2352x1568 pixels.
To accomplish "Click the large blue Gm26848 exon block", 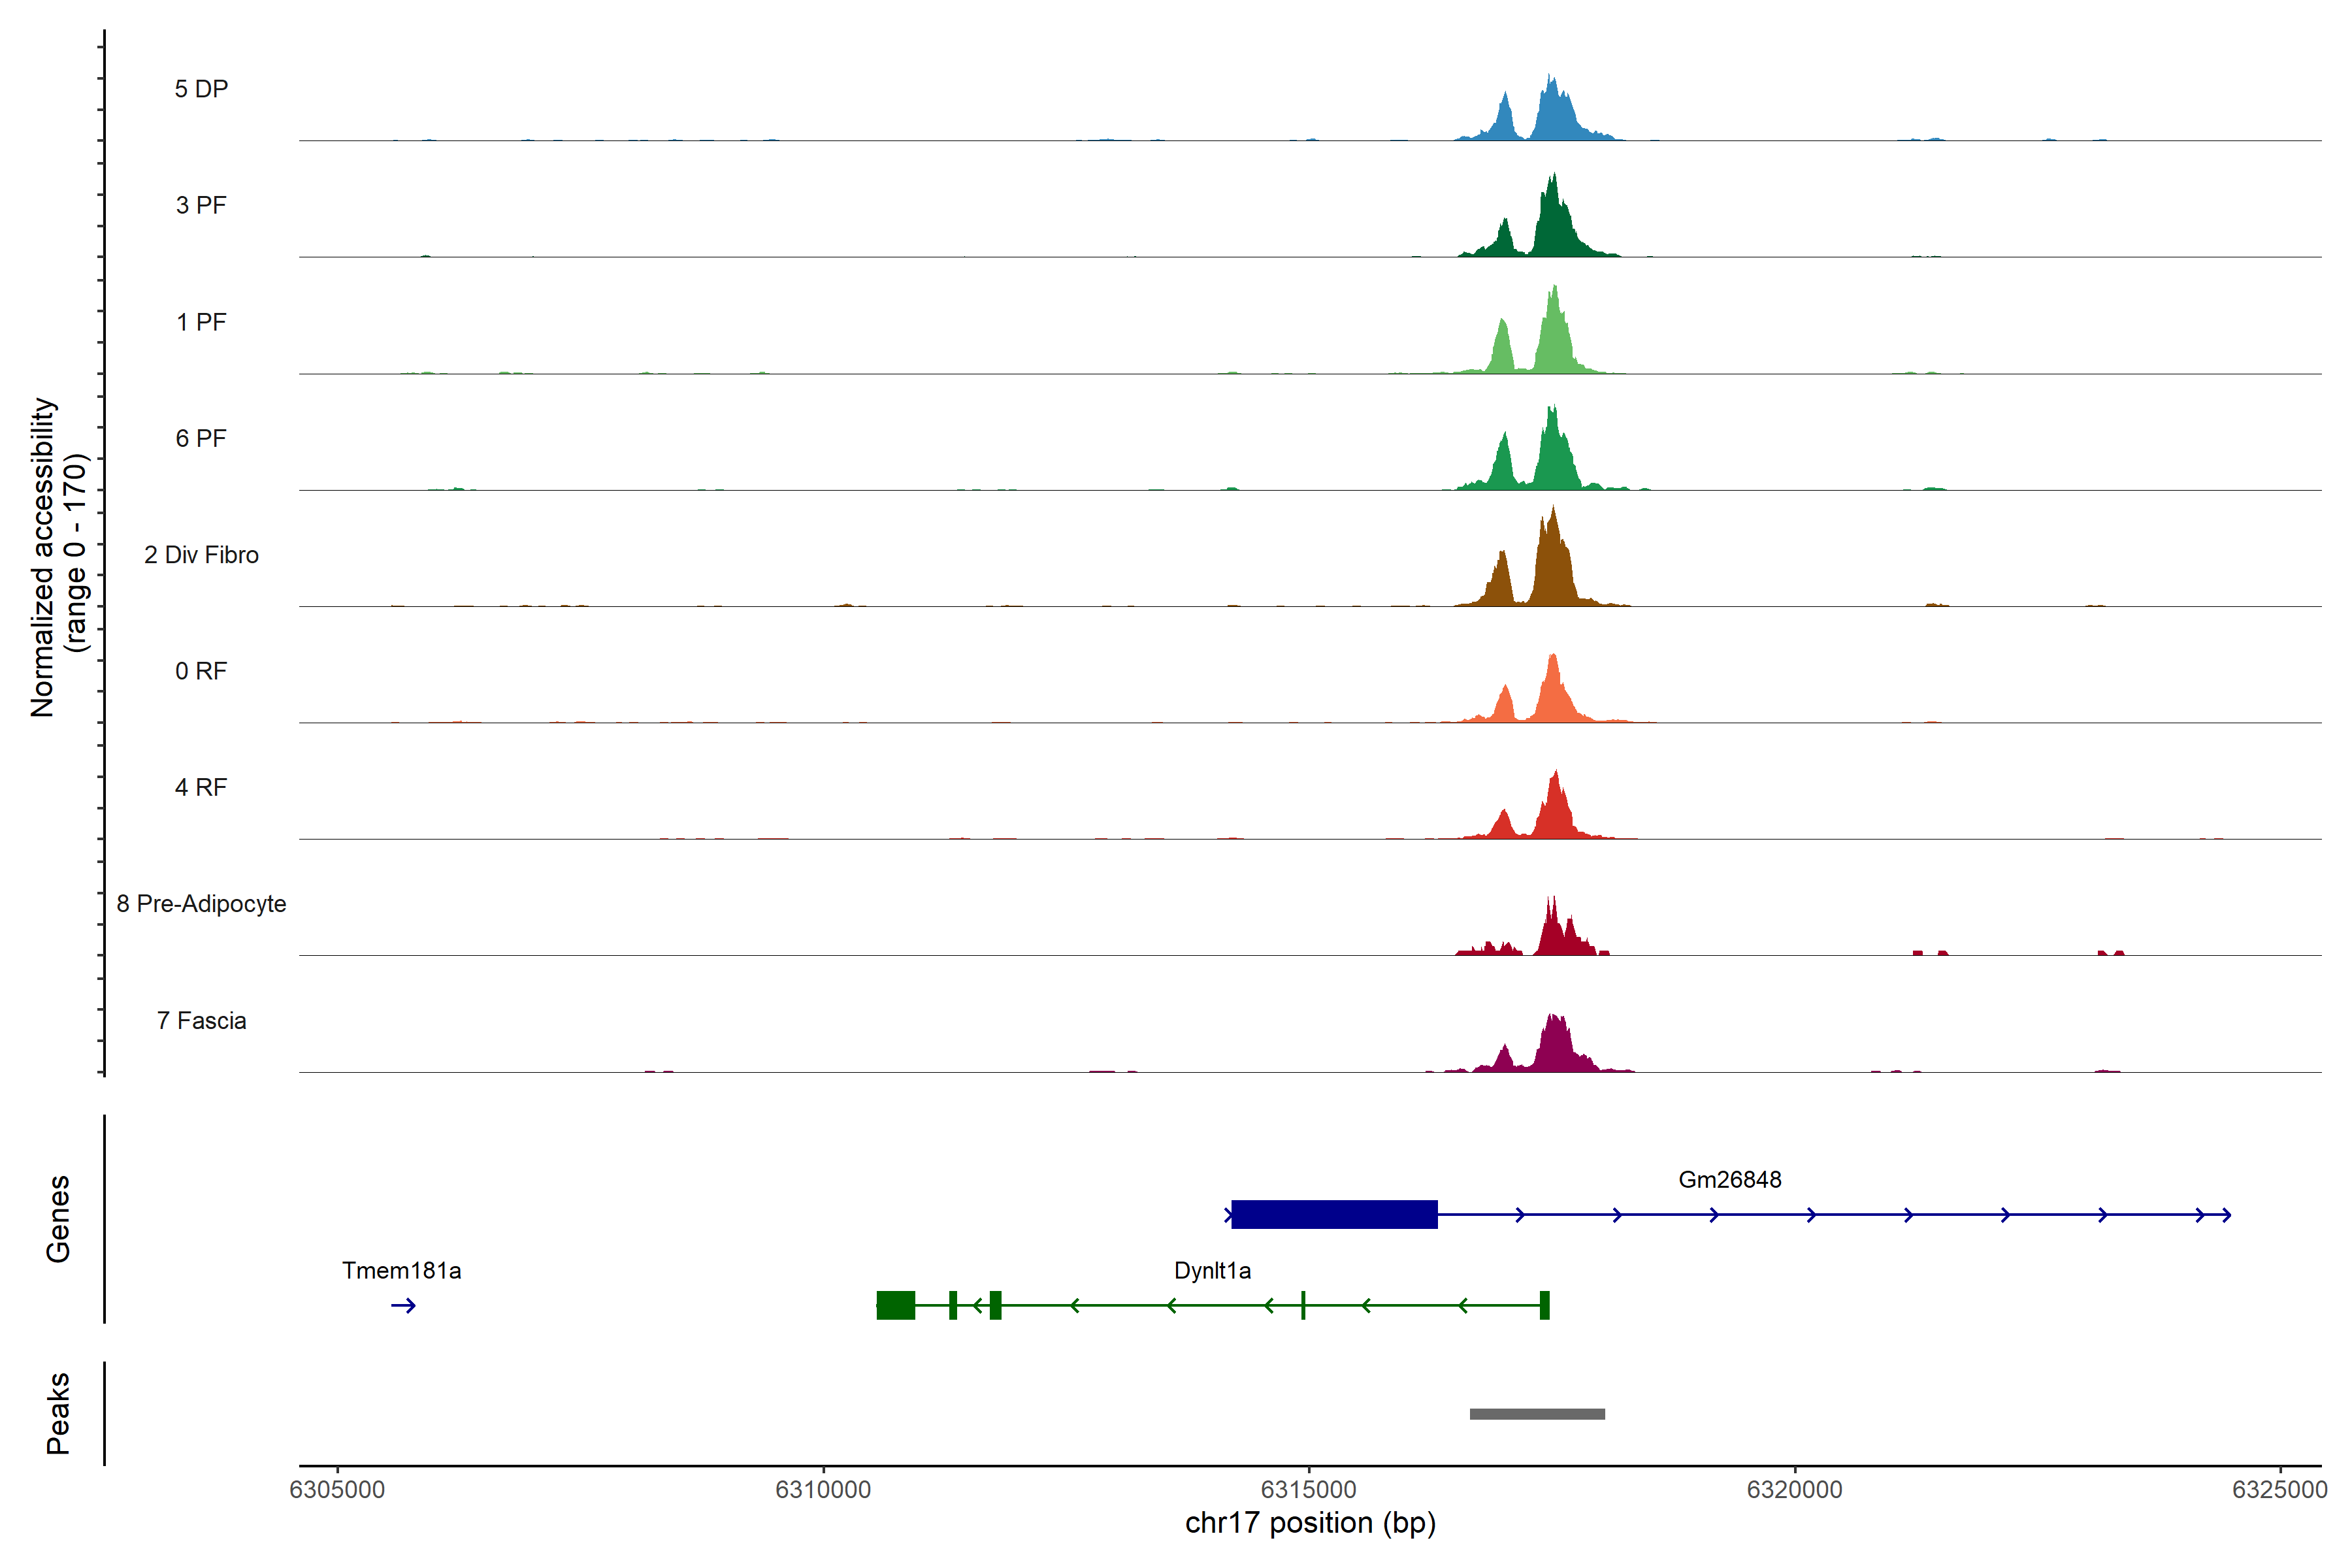I will [1334, 1214].
